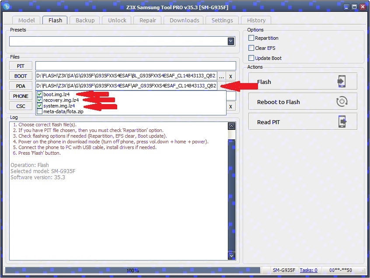Click the BOOT file button
The width and height of the screenshot is (370, 278).
click(x=21, y=76)
